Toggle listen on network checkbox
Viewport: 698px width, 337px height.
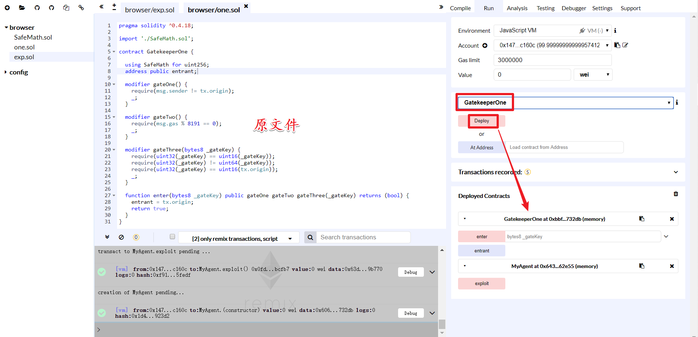point(172,237)
